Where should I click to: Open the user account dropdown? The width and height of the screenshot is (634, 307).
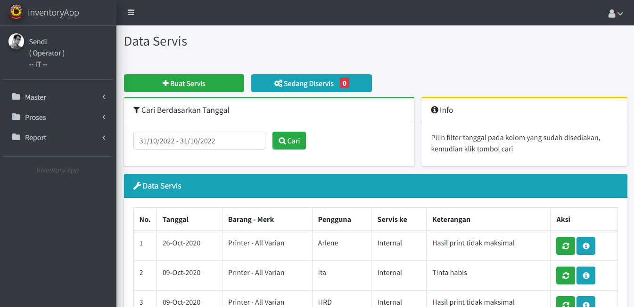(x=615, y=14)
